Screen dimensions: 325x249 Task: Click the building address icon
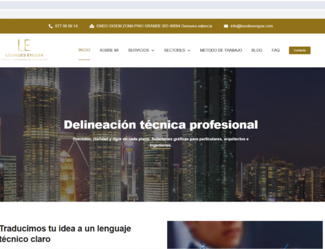pos(92,26)
